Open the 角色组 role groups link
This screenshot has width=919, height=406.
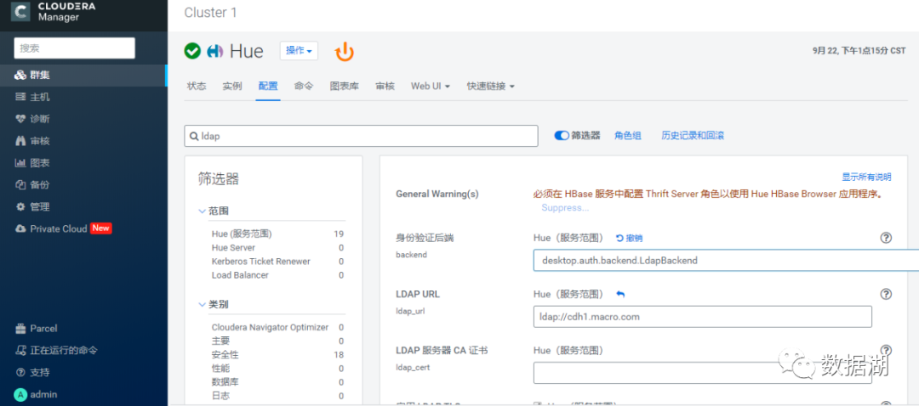tap(628, 136)
